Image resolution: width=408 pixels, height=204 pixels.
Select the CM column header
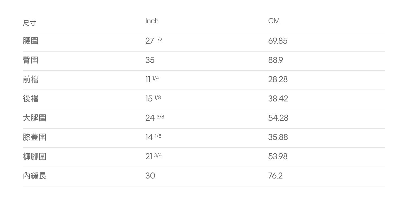274,21
